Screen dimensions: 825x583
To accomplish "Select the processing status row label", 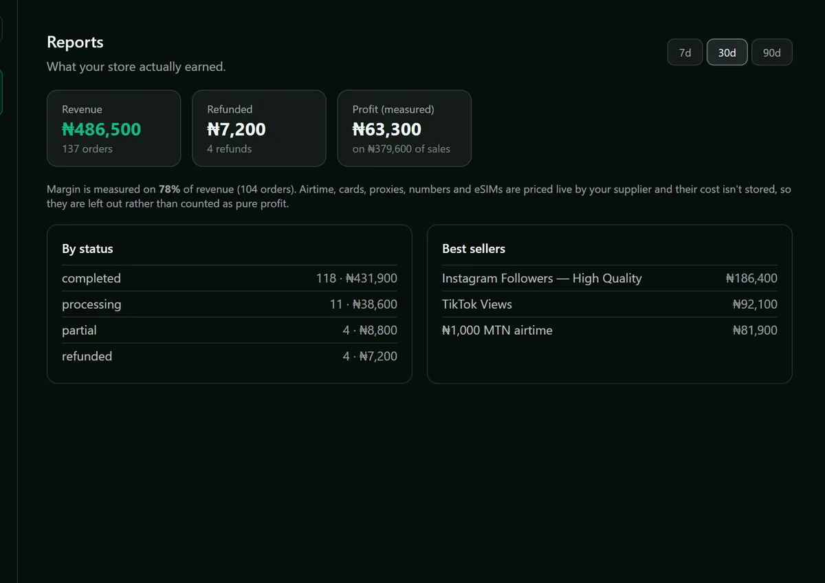I will [x=91, y=305].
